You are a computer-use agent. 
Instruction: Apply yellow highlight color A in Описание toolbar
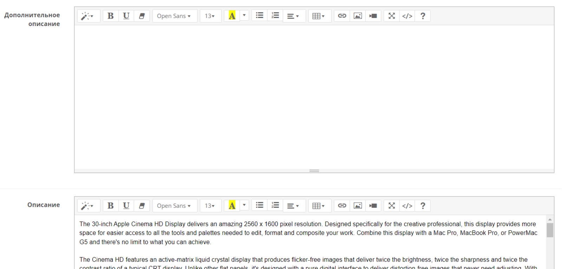coord(232,205)
